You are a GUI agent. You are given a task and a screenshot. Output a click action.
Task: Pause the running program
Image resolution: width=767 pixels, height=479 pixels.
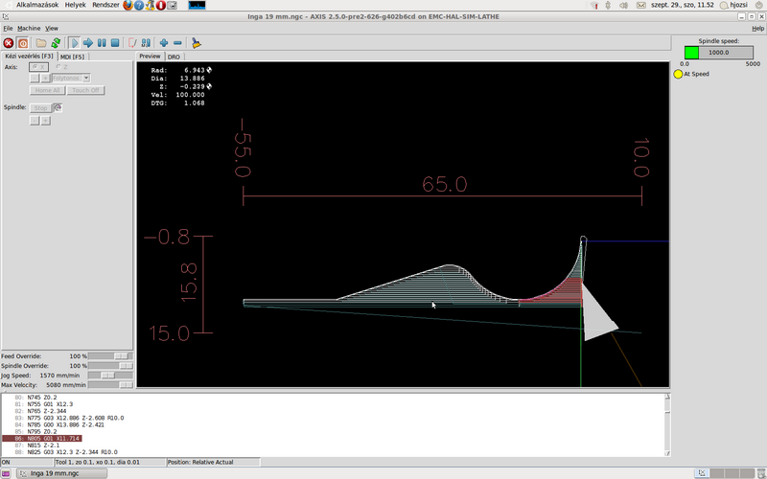pyautogui.click(x=101, y=43)
